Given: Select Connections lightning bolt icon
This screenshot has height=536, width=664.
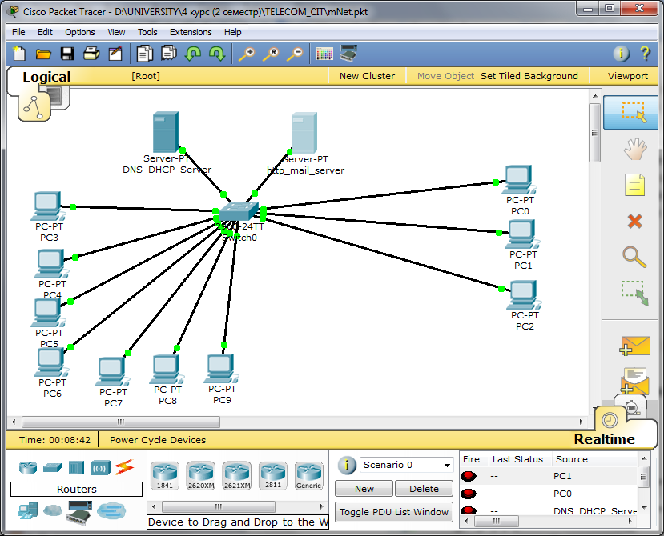Looking at the screenshot, I should coord(124,466).
